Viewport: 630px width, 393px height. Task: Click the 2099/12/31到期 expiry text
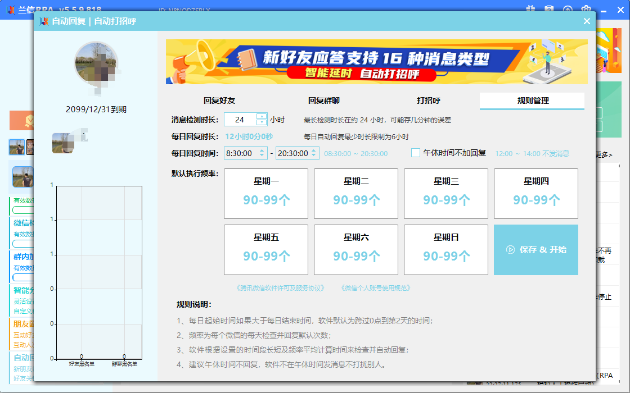(96, 109)
